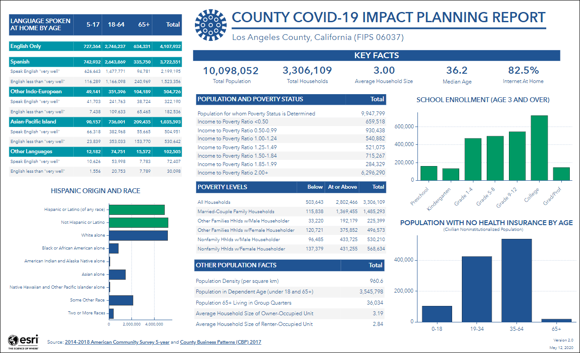Viewport: 580px width, 353px height.
Task: Click the 5-17 age column header
Action: coord(93,24)
